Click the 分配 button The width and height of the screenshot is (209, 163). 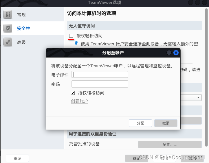coord(140,123)
